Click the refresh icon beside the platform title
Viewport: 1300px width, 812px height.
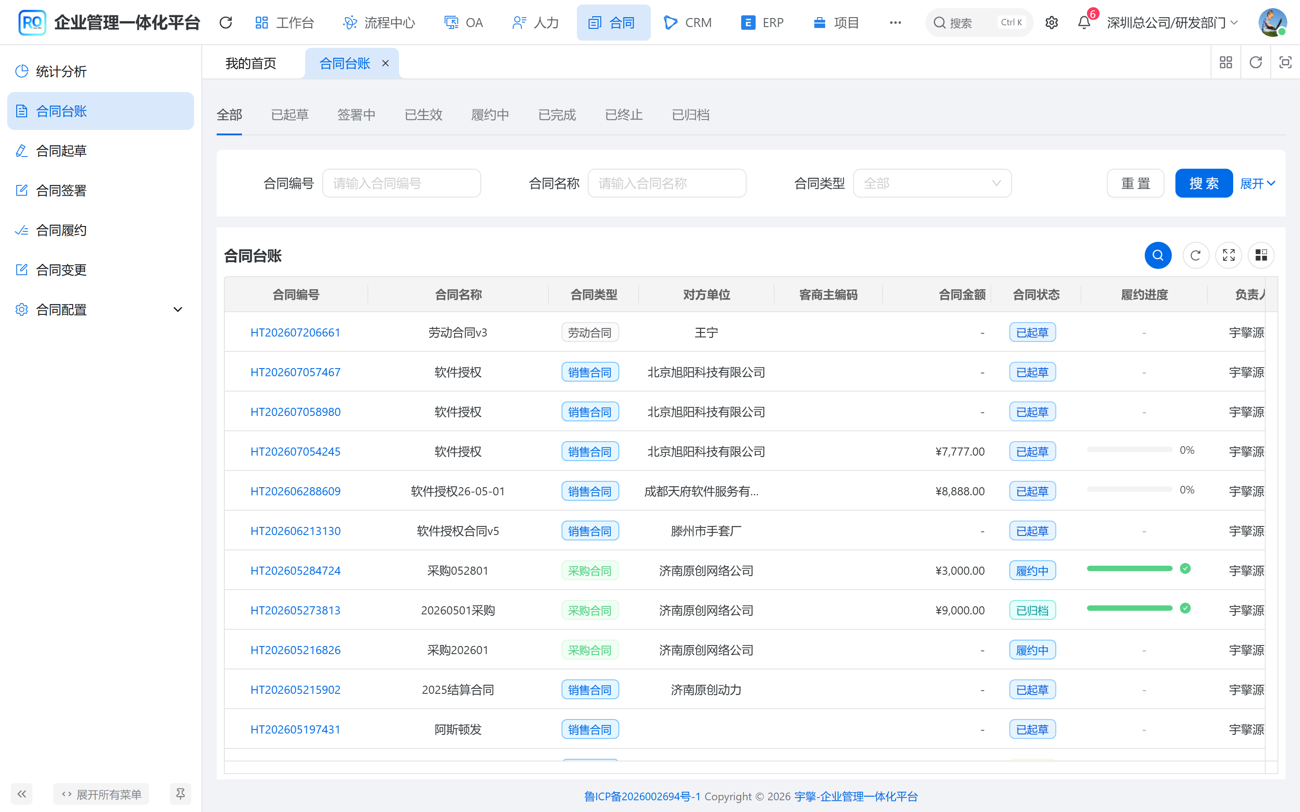226,23
